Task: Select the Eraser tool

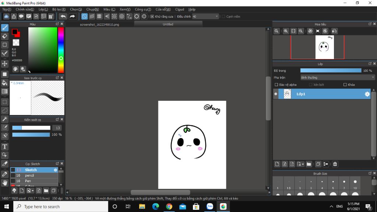Action: (x=5, y=36)
